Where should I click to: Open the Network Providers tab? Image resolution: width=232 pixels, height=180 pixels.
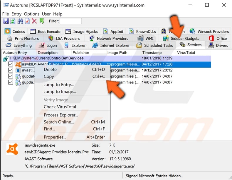[x=109, y=38]
